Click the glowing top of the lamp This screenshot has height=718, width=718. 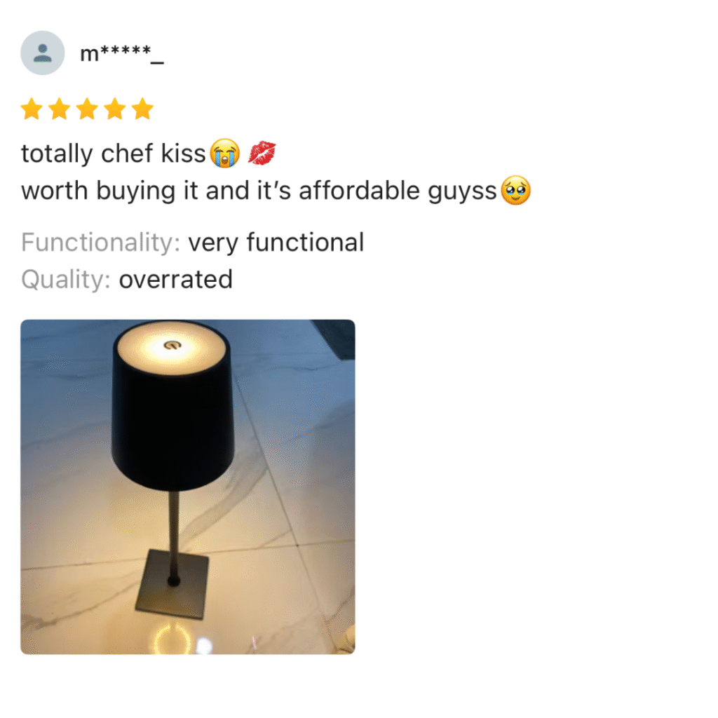(x=172, y=348)
